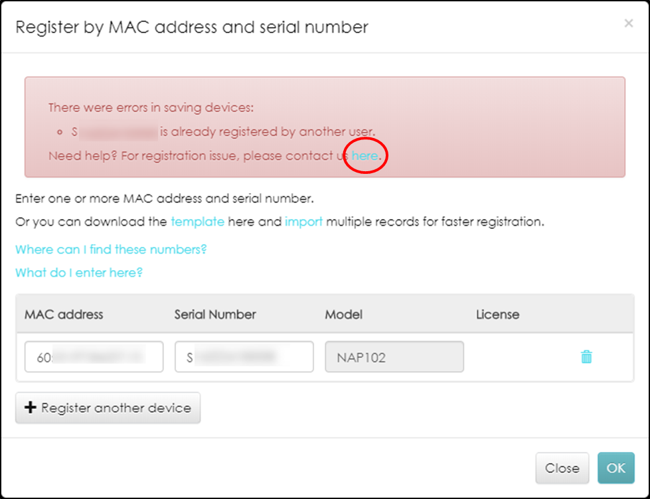This screenshot has width=650, height=499.
Task: Open the 'here' contact link in error
Action: pyautogui.click(x=365, y=156)
